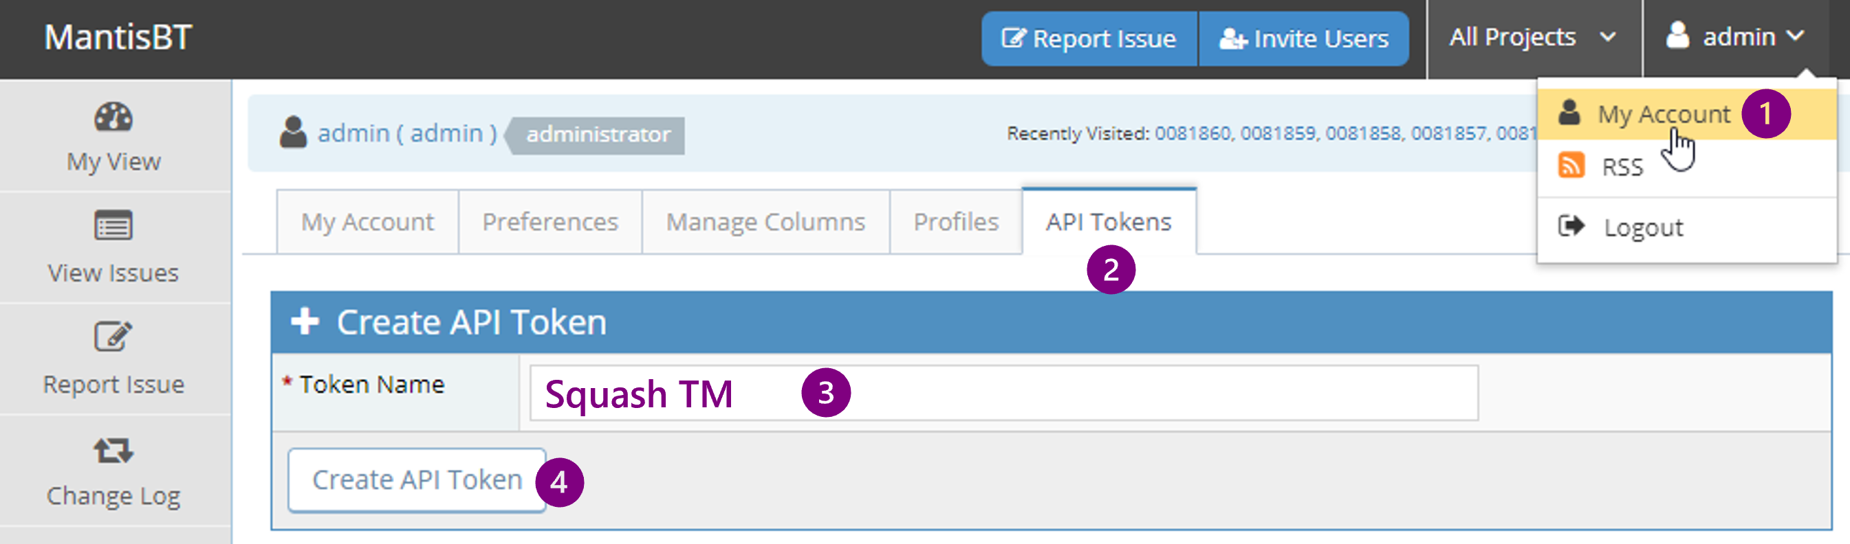The image size is (1850, 544).
Task: Click the Logout arrow icon
Action: coord(1571,227)
